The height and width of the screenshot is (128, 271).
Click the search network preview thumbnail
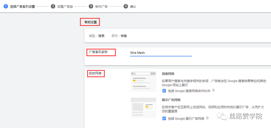pos(144,81)
